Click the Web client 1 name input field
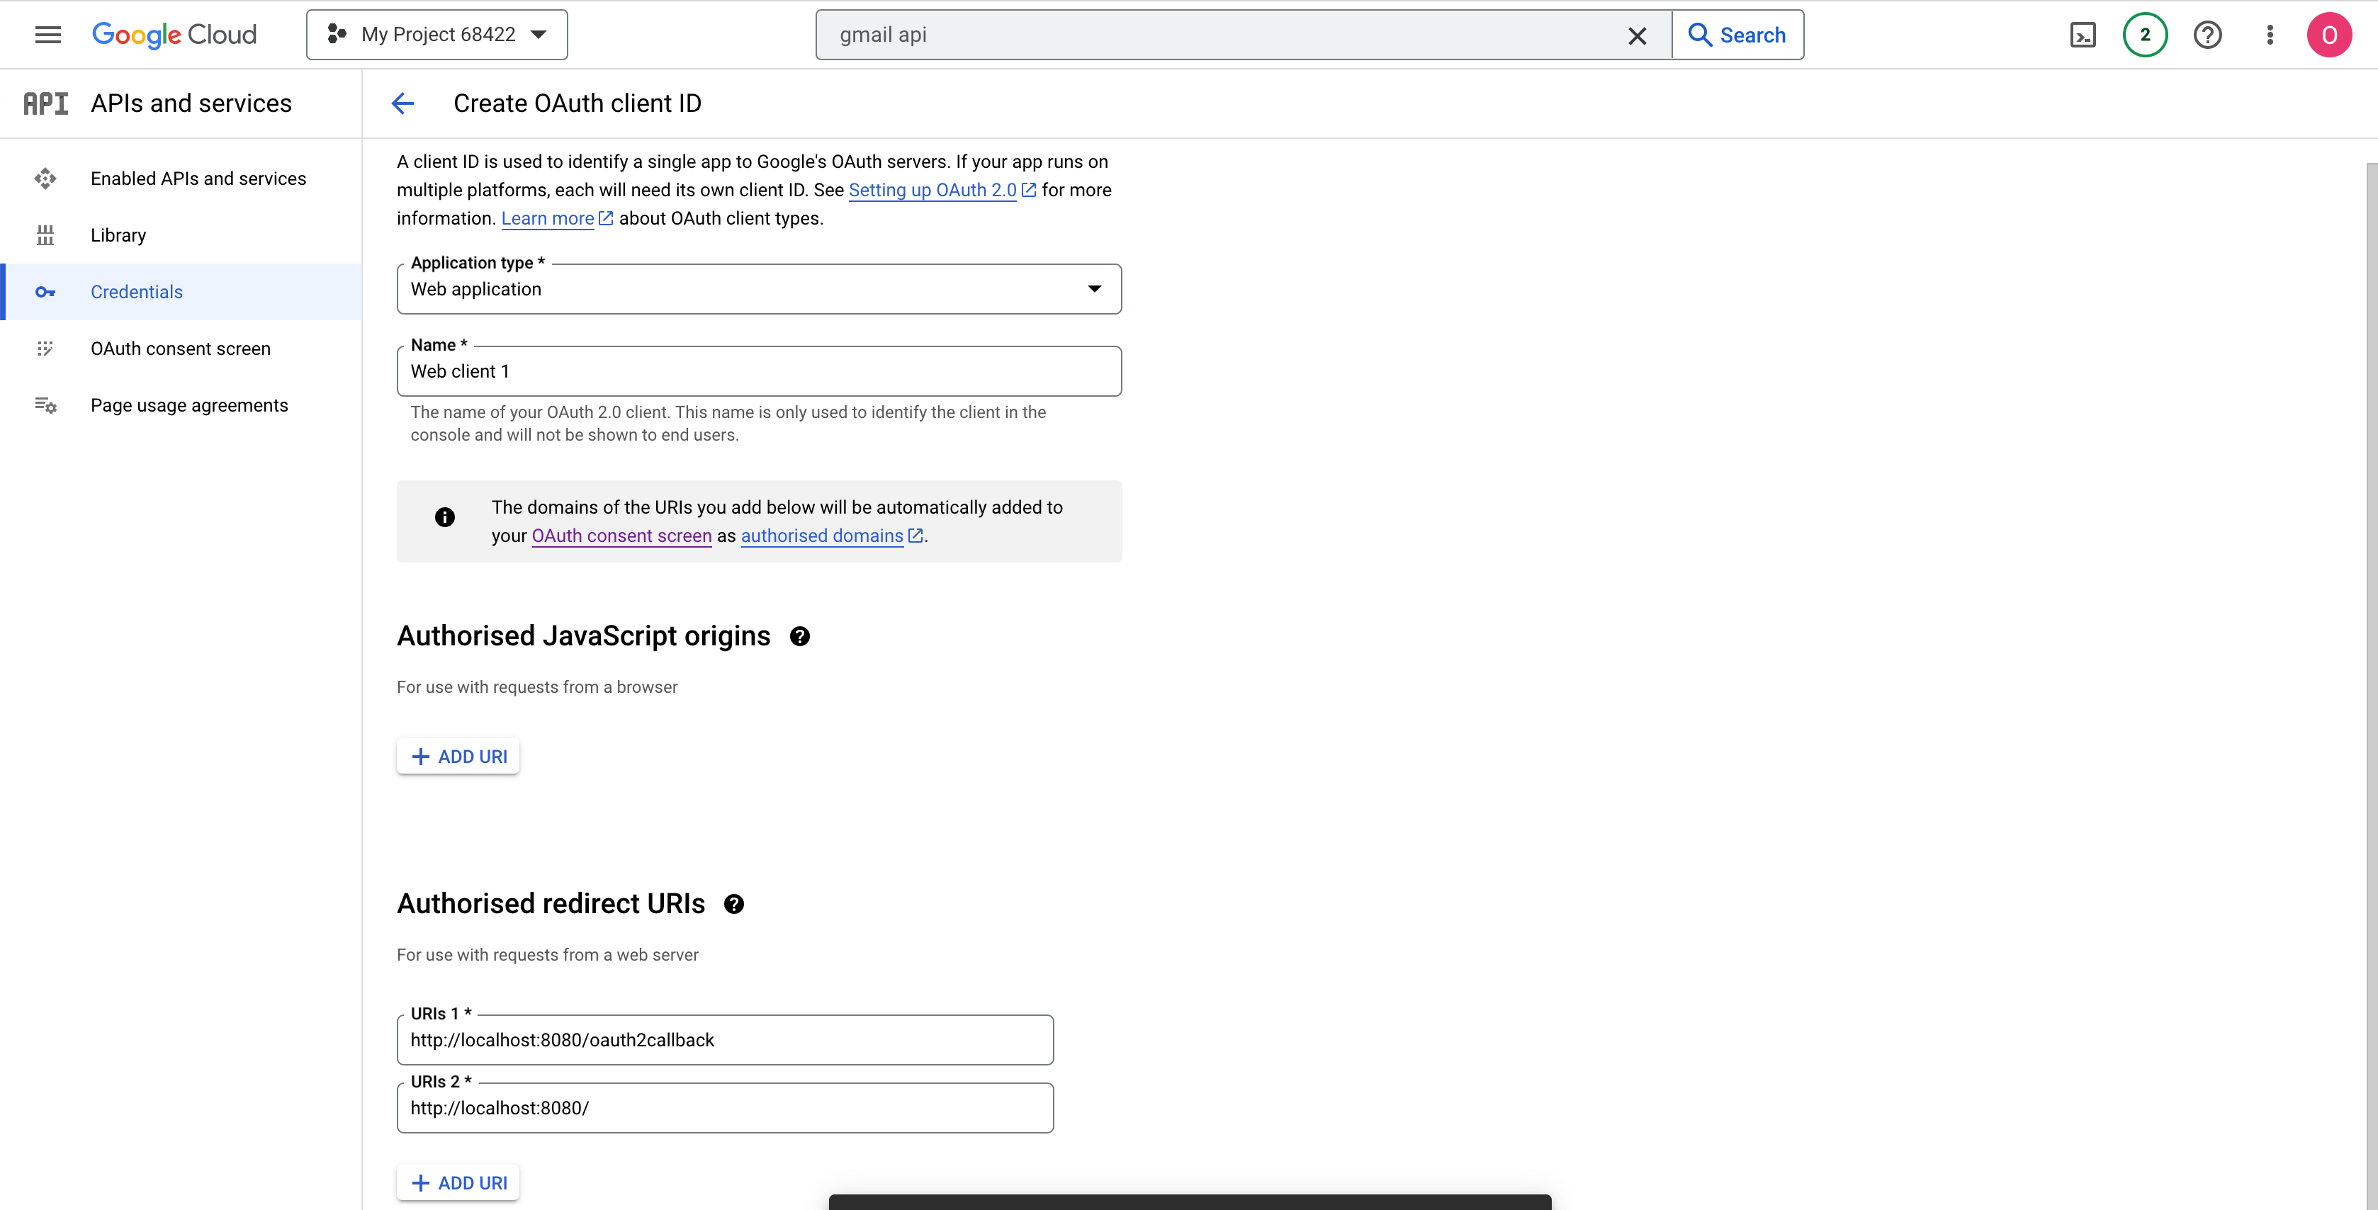Viewport: 2378px width, 1210px height. click(757, 371)
